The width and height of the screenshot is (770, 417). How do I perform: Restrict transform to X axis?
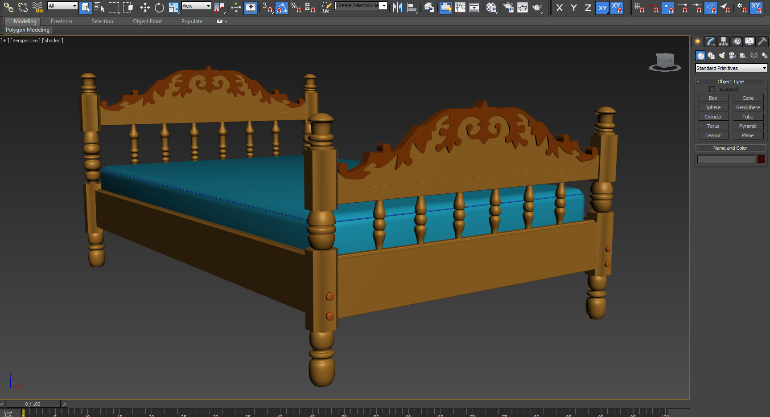coord(560,8)
